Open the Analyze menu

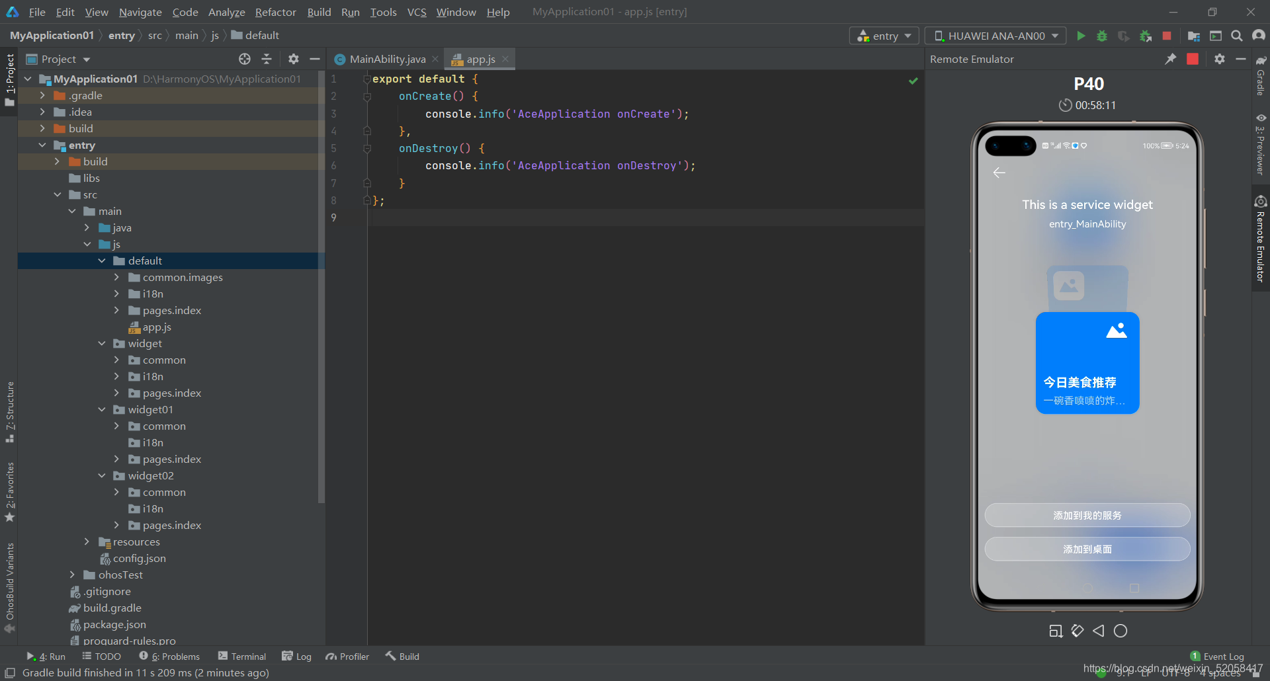(227, 12)
